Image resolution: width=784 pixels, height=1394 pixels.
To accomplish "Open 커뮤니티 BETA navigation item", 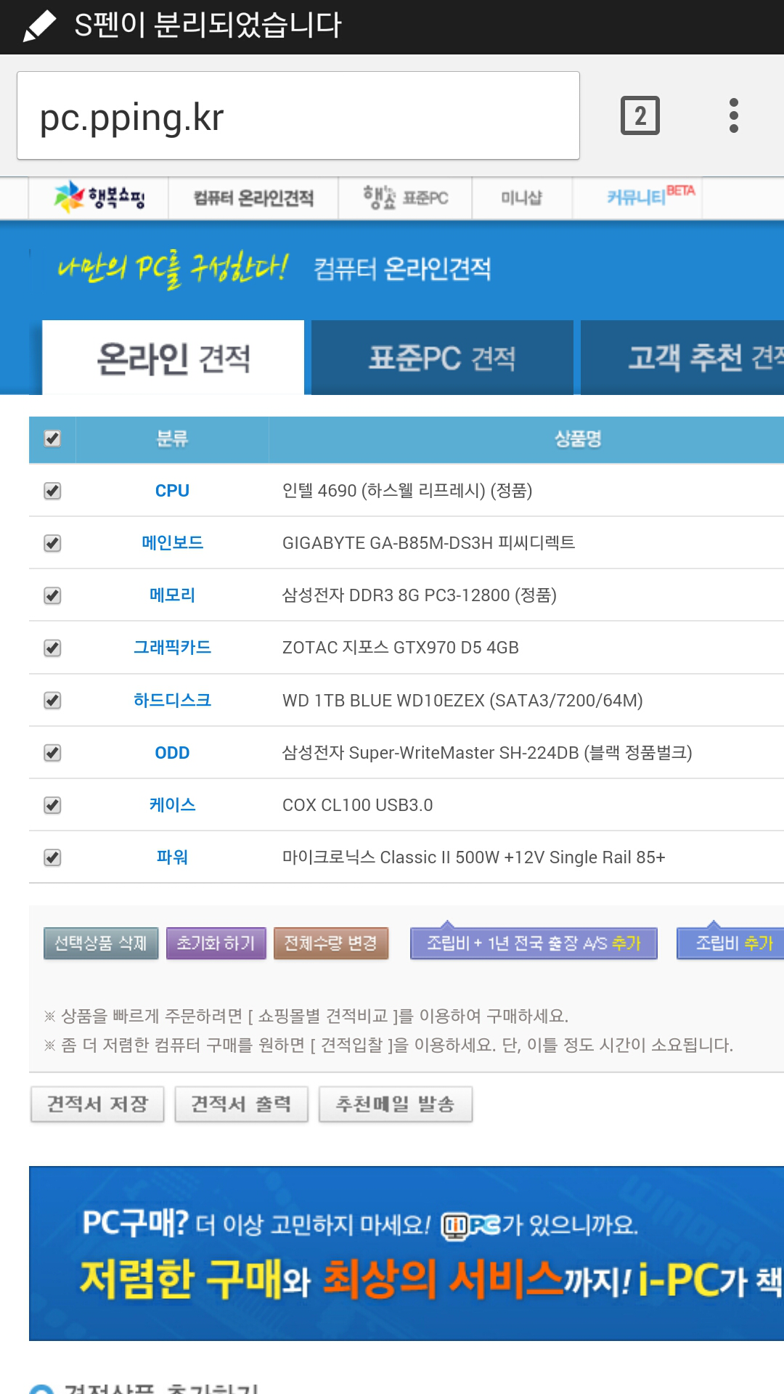I will pyautogui.click(x=650, y=196).
